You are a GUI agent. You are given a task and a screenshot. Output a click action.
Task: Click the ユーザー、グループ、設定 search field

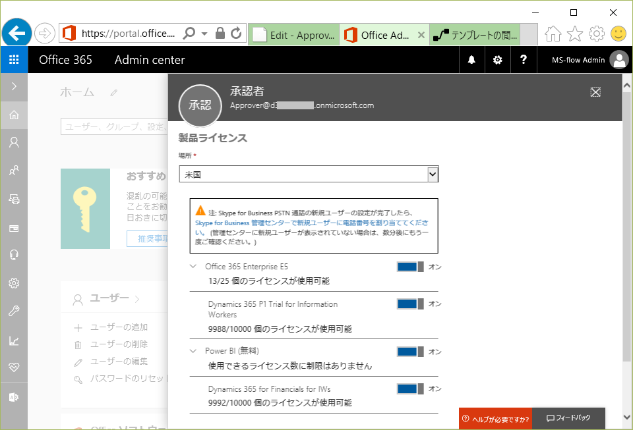click(114, 126)
